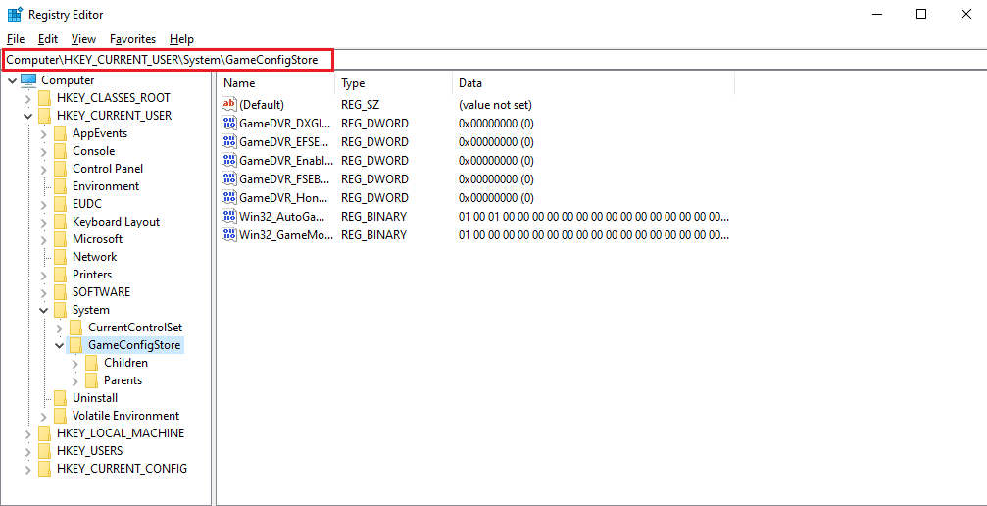
Task: Expand the HKEY_CURRENT_CONFIG chevron
Action: (x=27, y=469)
